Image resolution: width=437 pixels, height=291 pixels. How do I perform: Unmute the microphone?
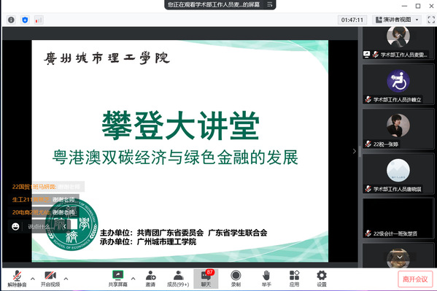coord(17,279)
